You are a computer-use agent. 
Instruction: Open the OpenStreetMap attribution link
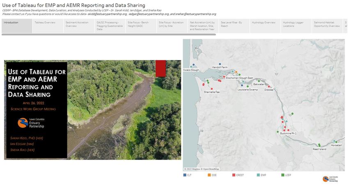(x=211, y=169)
